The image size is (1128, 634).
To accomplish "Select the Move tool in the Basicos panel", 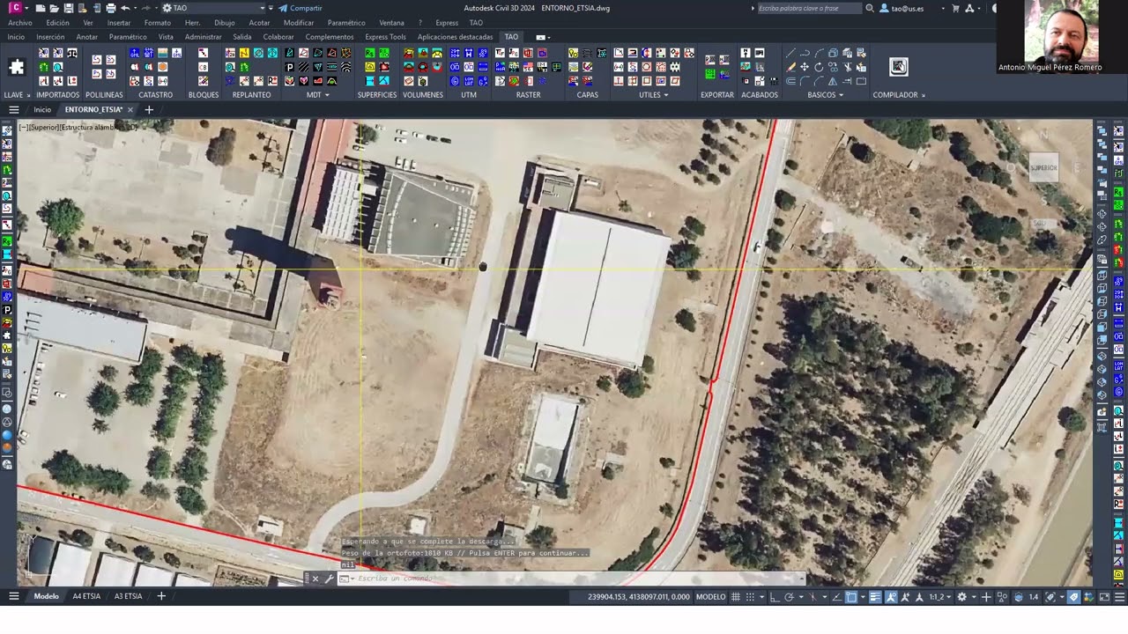I will coord(805,67).
